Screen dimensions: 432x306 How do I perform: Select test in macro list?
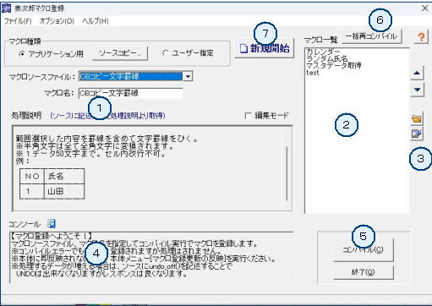coord(313,73)
